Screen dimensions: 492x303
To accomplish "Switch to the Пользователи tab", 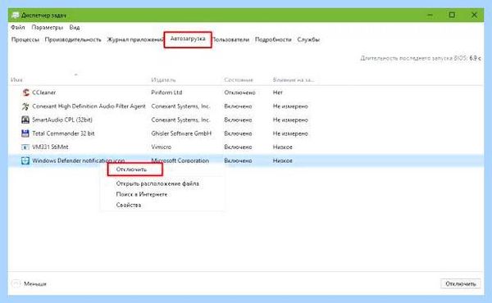I will (231, 40).
